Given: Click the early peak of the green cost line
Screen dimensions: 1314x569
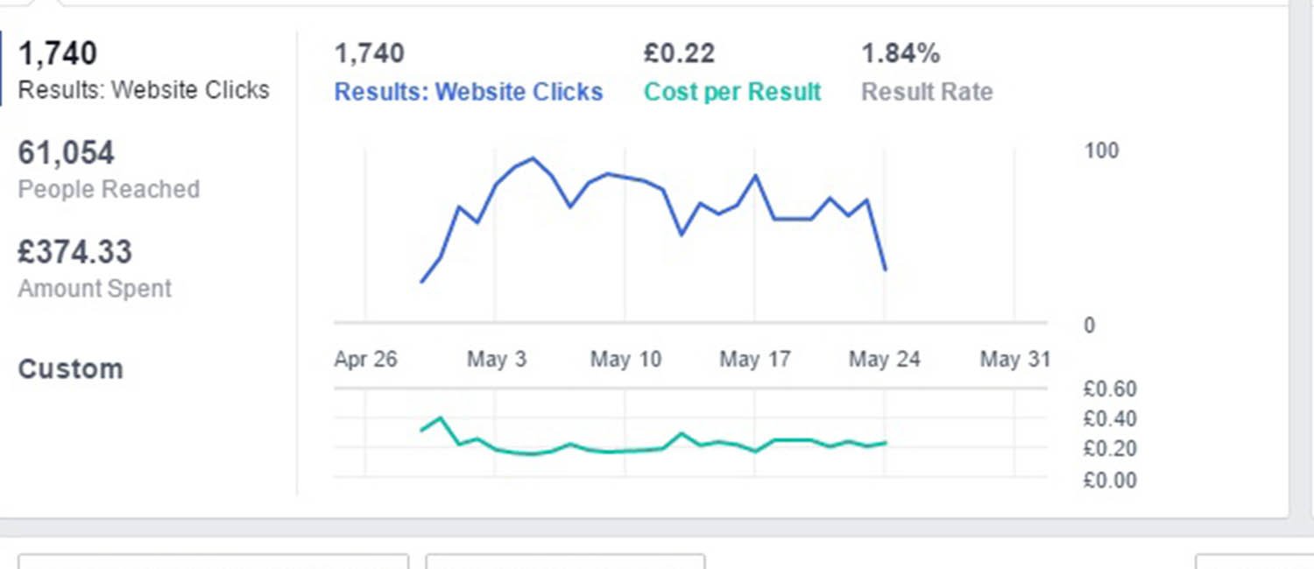Looking at the screenshot, I should click(x=441, y=418).
